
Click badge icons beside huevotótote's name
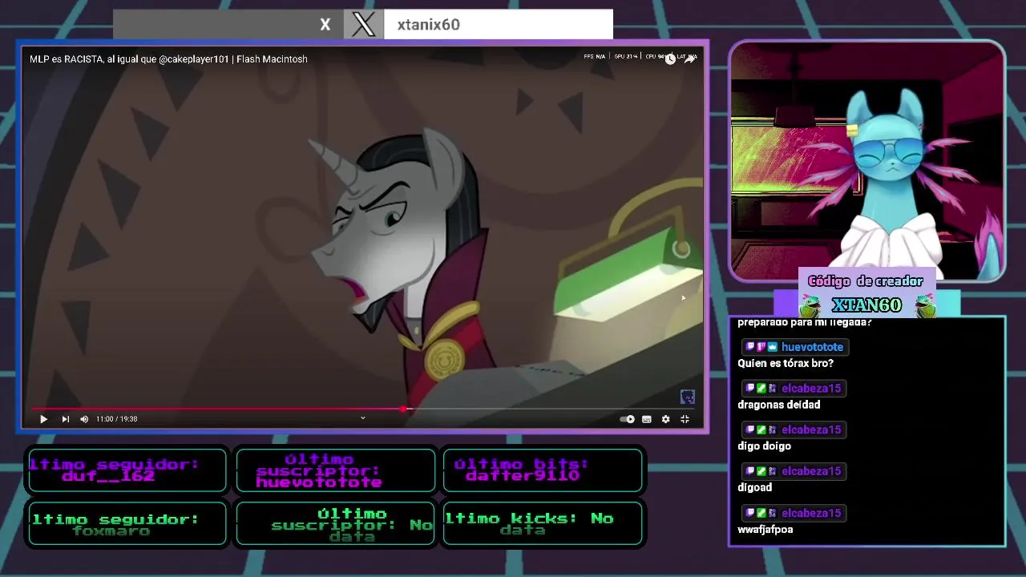tap(761, 347)
